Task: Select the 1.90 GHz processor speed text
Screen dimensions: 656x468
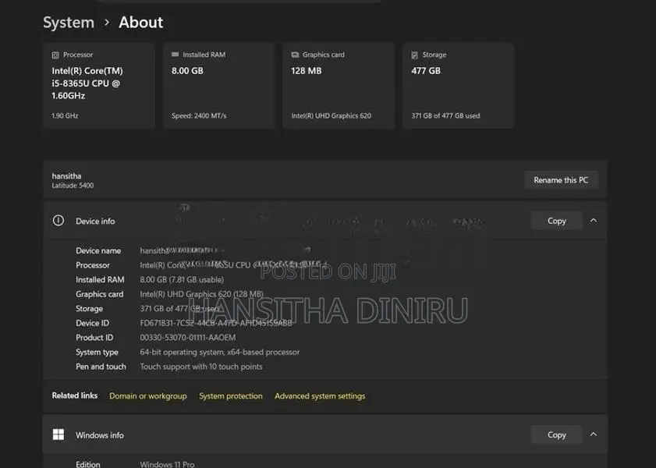Action: 65,116
